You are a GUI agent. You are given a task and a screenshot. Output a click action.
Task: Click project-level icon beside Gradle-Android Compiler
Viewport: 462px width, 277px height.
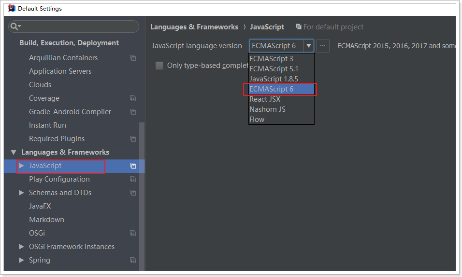click(x=133, y=112)
